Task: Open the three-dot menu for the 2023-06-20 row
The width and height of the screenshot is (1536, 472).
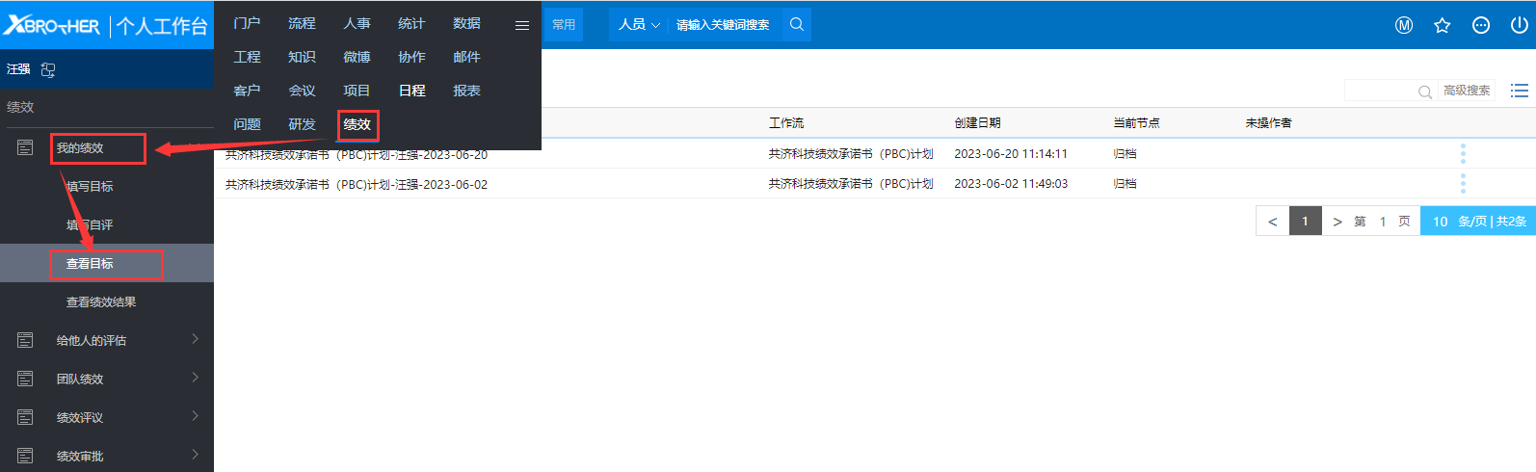Action: point(1463,154)
